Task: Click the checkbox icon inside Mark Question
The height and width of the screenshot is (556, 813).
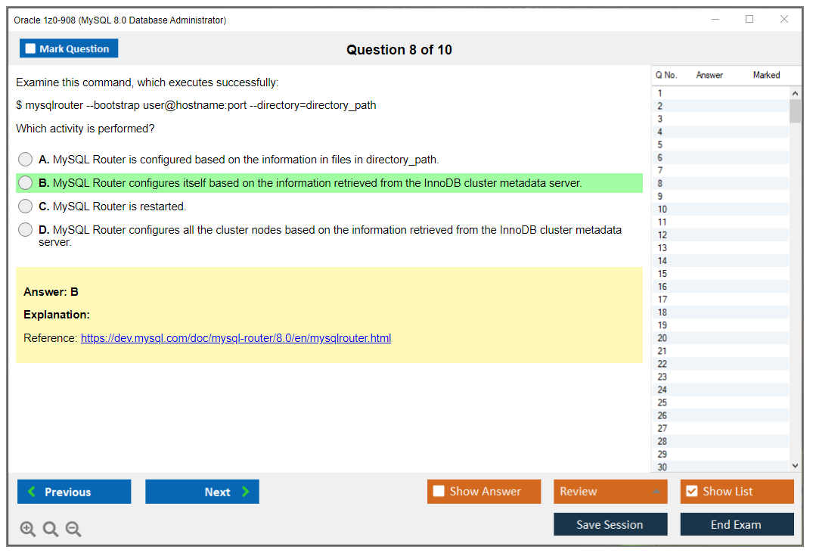Action: [29, 48]
